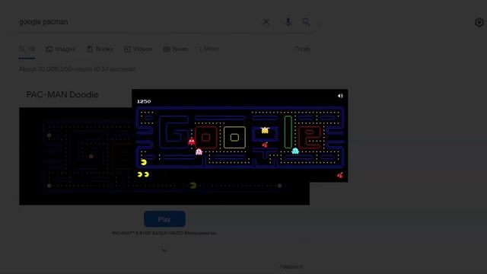Open the Tools search filter

pos(302,49)
